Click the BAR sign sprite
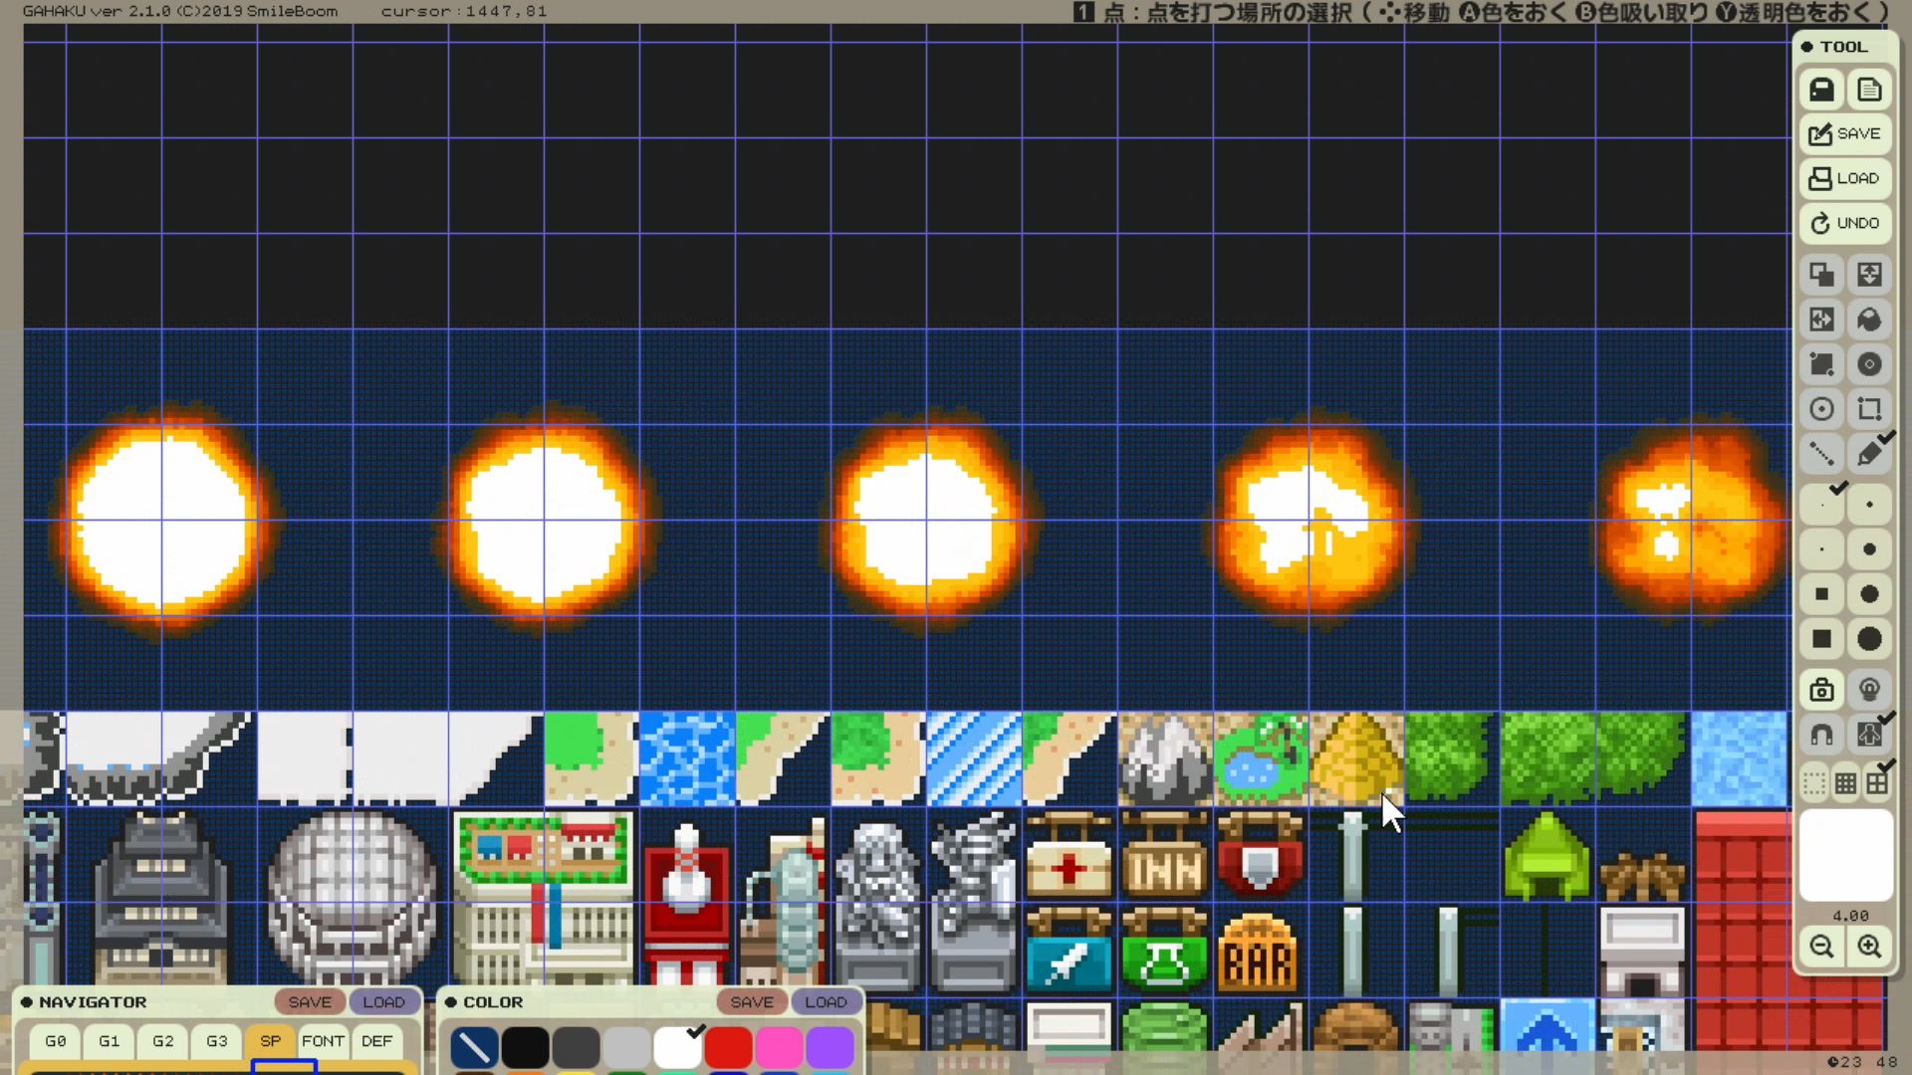Screen dimensions: 1912x1075 [1258, 952]
